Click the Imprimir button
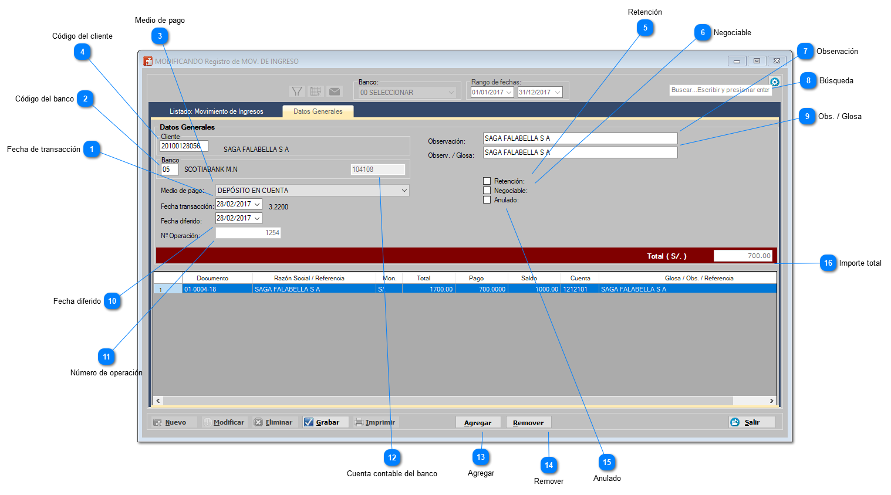 375,422
